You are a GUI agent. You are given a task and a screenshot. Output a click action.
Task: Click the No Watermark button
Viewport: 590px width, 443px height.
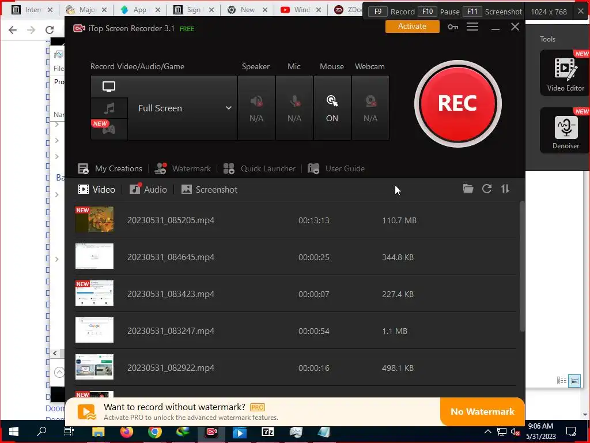pyautogui.click(x=482, y=411)
